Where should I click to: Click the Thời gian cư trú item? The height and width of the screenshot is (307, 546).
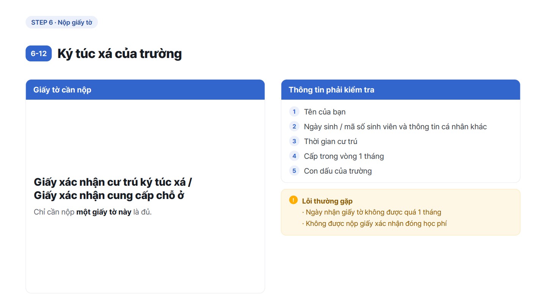pos(331,141)
